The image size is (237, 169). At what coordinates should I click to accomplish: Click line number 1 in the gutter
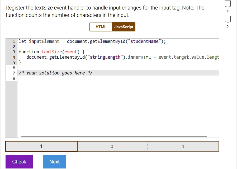pyautogui.click(x=14, y=41)
